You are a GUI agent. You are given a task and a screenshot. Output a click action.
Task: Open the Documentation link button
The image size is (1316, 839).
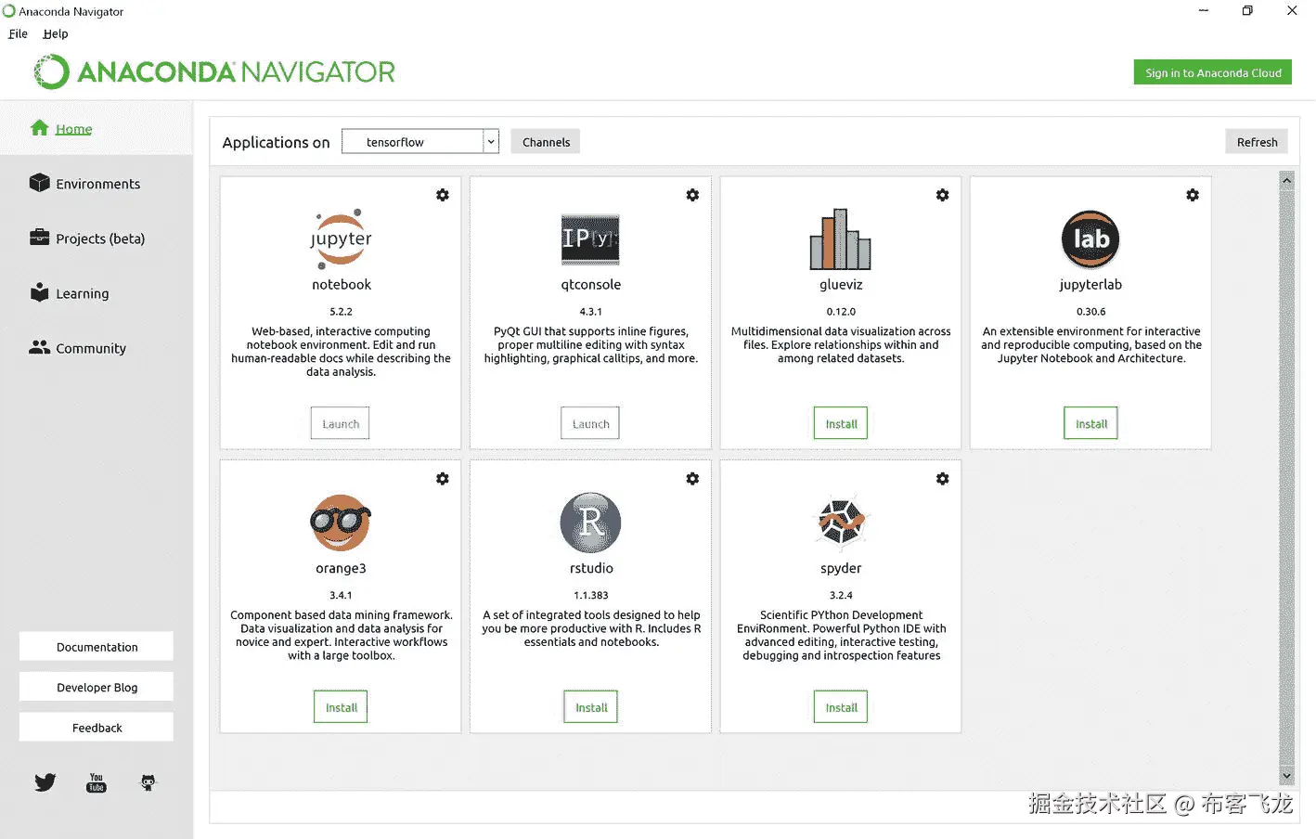pos(97,647)
